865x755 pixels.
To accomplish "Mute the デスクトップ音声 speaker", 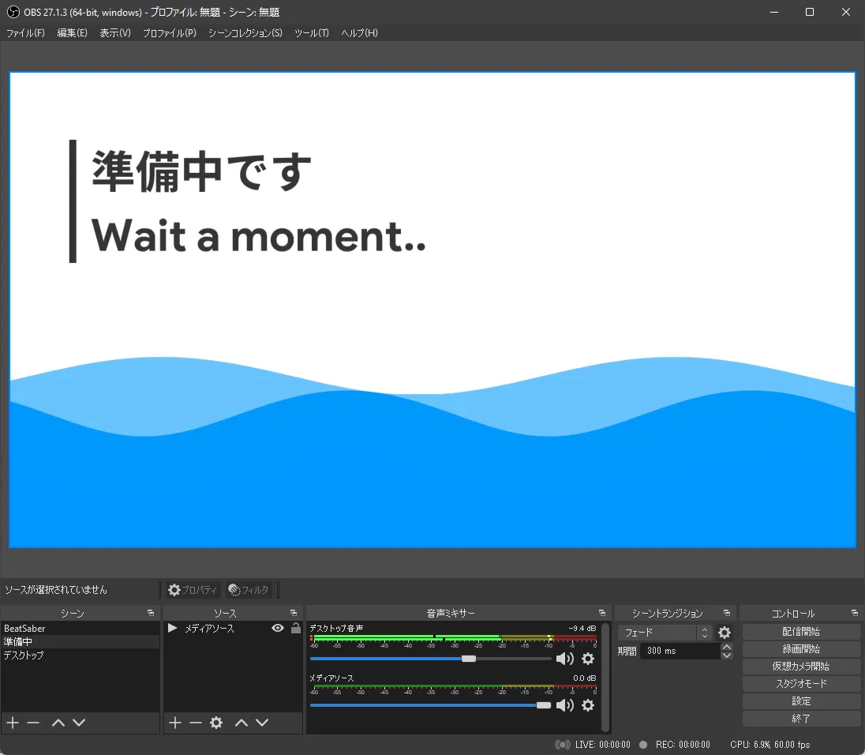I will 565,659.
